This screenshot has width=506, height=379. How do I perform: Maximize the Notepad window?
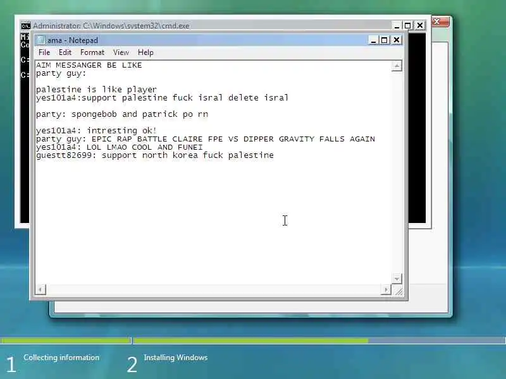pos(385,40)
